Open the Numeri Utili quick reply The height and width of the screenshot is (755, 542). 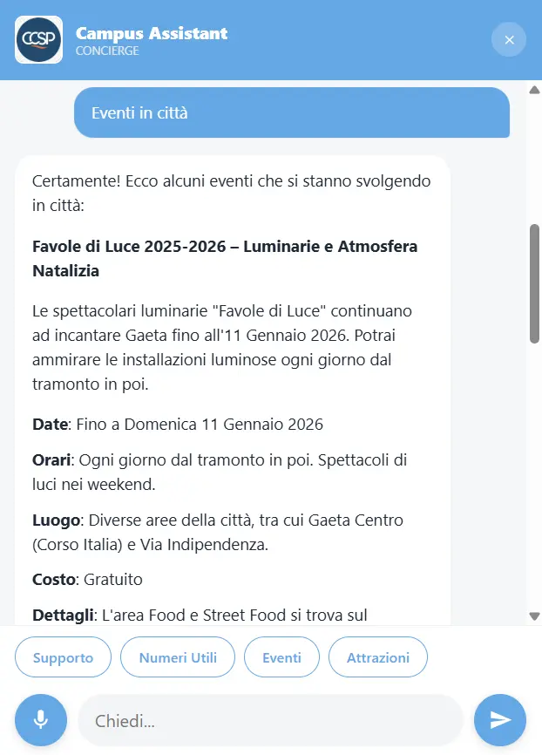click(178, 657)
